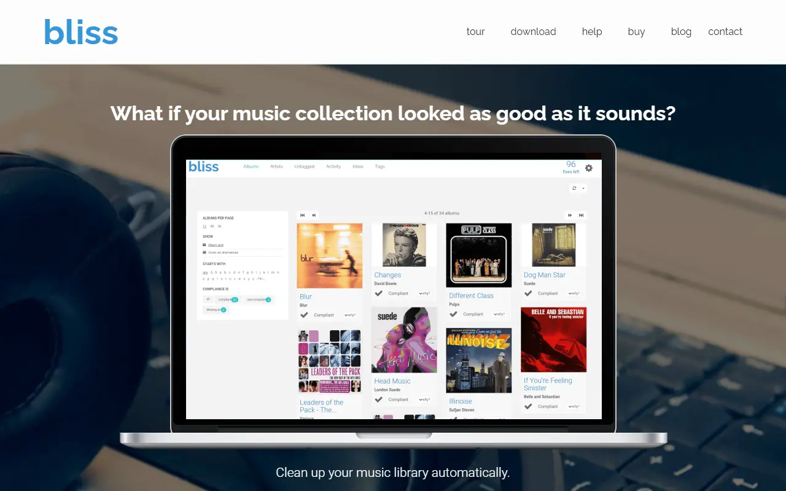The width and height of the screenshot is (786, 491).
Task: Expand 'why?' dropdown for Different Class
Action: (x=499, y=314)
